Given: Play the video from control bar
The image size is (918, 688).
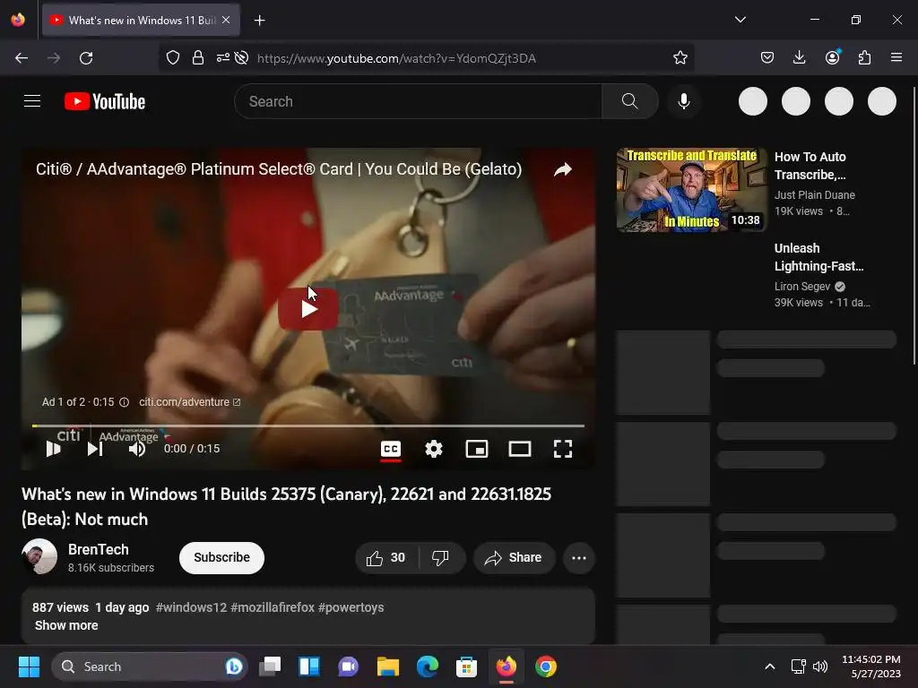Looking at the screenshot, I should (53, 449).
